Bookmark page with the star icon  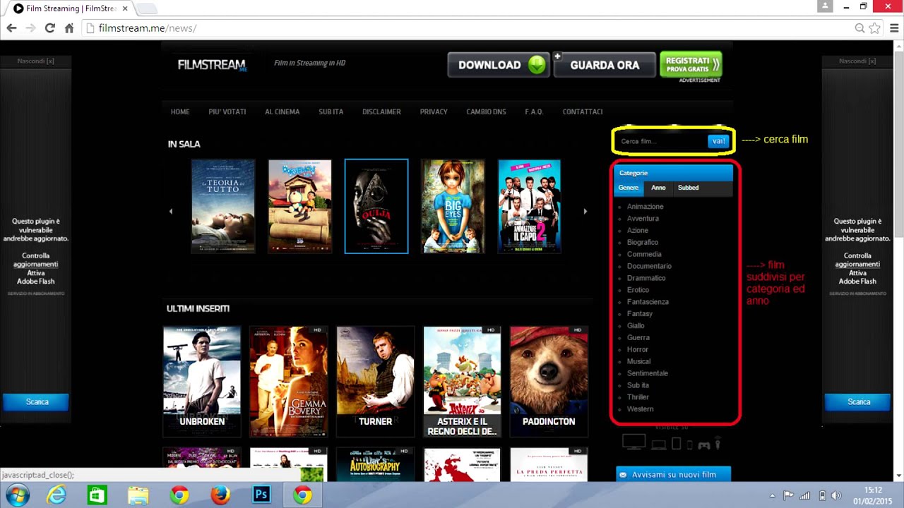(x=874, y=28)
